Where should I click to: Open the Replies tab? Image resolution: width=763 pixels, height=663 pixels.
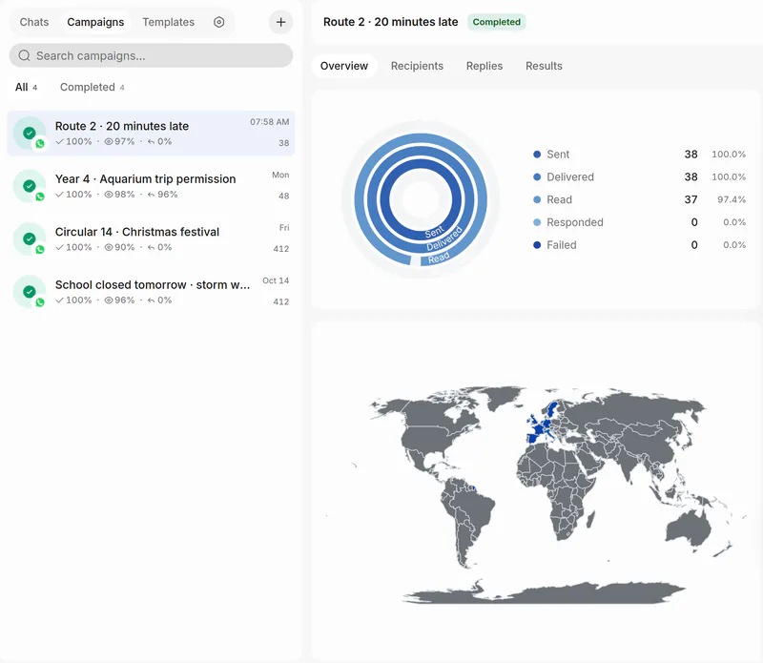[485, 66]
